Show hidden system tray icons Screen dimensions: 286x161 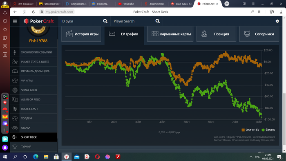(x=251, y=157)
